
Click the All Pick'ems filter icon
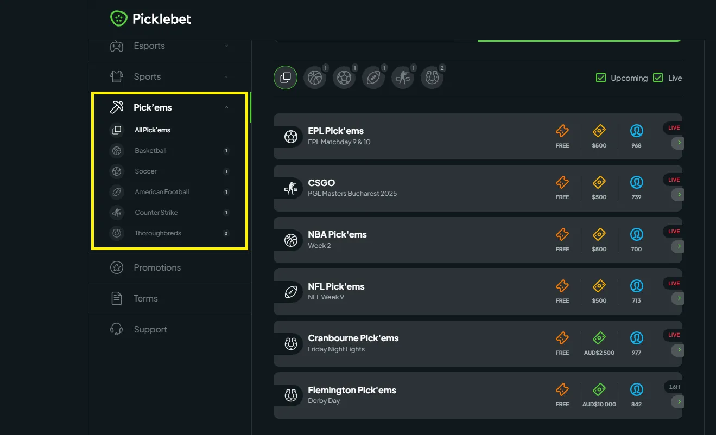[x=285, y=78]
